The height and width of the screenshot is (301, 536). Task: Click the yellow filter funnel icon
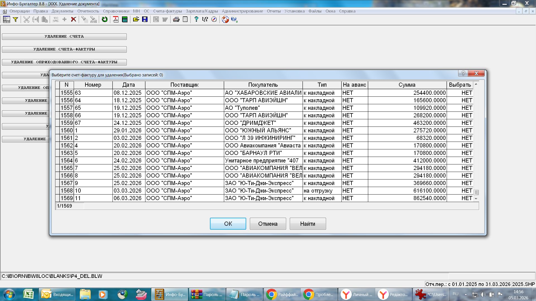click(16, 20)
